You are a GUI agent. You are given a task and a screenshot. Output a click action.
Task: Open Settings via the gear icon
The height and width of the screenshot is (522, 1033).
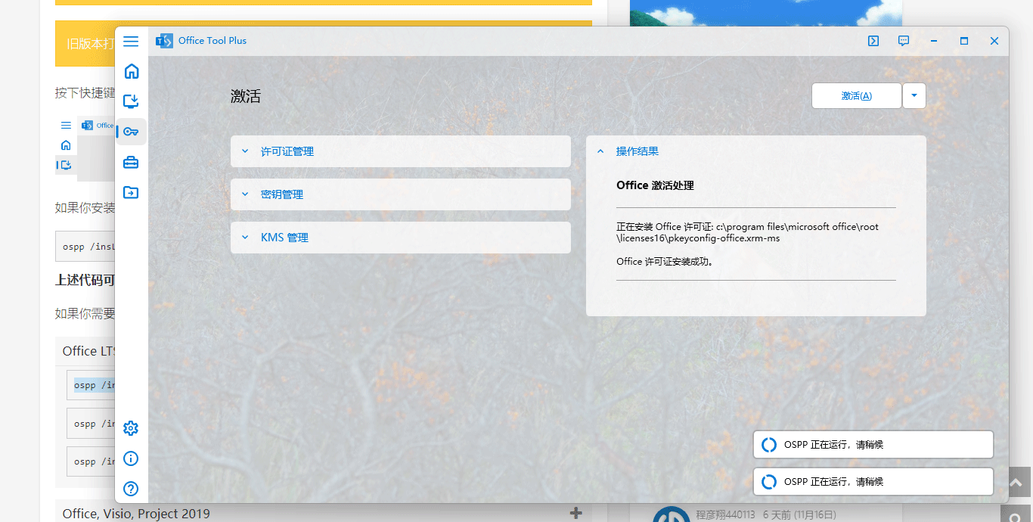130,428
